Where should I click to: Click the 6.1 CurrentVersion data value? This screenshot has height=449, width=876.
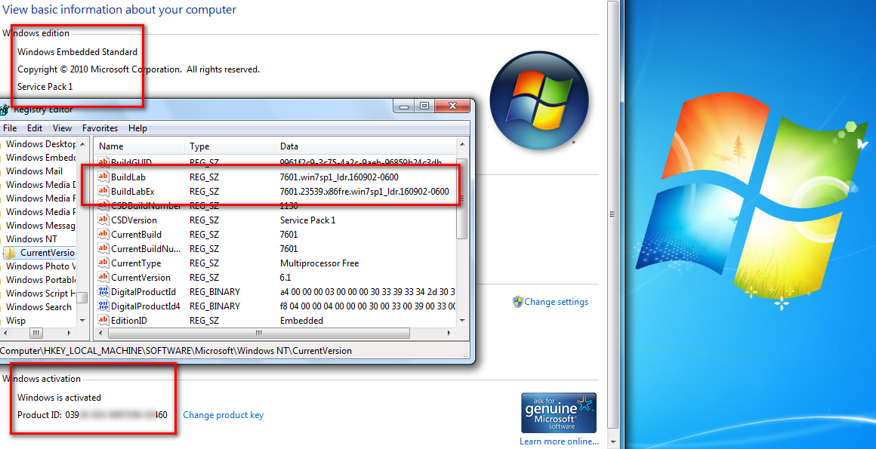pos(285,278)
